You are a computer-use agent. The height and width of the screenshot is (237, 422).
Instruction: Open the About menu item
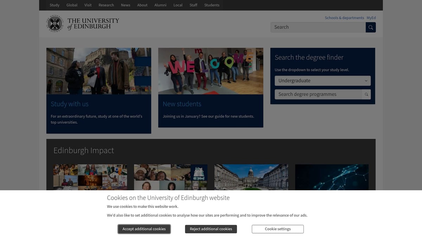(x=142, y=5)
